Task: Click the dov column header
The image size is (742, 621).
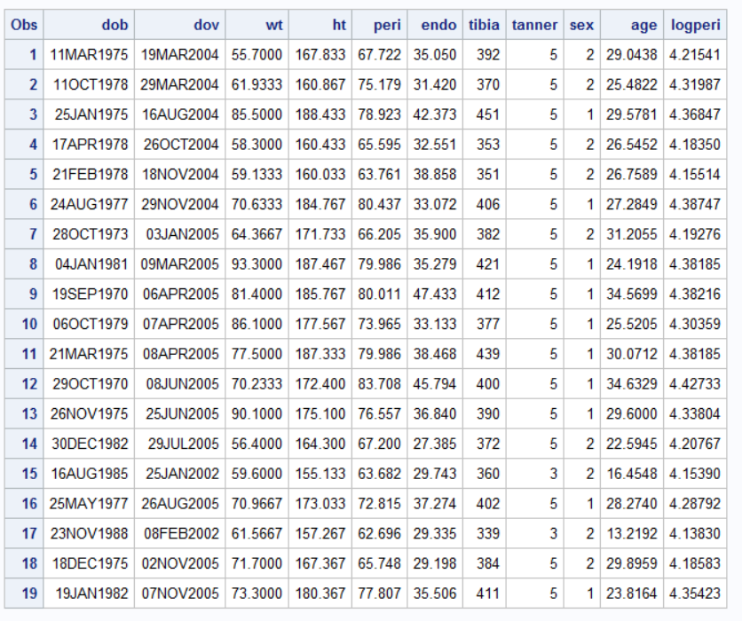Action: click(206, 26)
